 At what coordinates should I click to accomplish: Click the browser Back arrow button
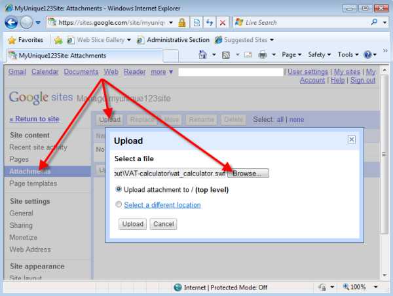[x=11, y=22]
